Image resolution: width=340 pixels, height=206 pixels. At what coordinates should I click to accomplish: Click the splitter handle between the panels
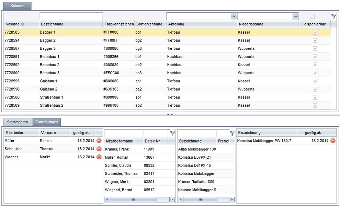[x=170, y=114]
